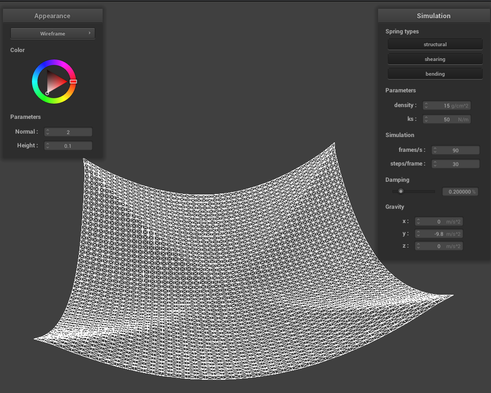Click the Appearance panel header
Screen dimensions: 491x393
tap(53, 15)
